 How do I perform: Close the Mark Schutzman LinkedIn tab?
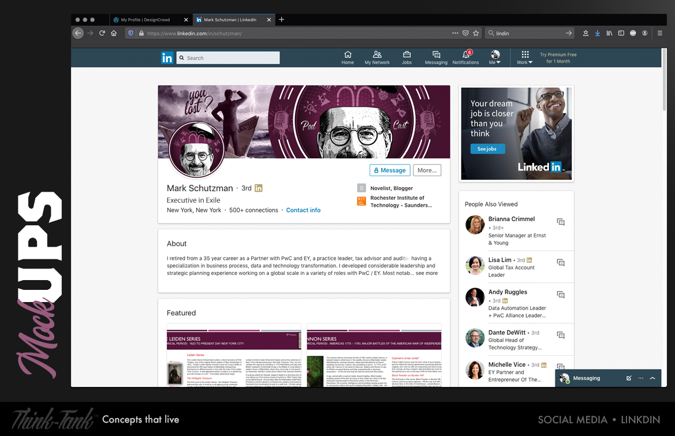269,20
